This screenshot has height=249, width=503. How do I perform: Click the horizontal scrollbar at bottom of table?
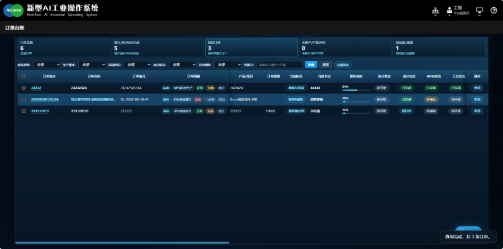point(122,243)
